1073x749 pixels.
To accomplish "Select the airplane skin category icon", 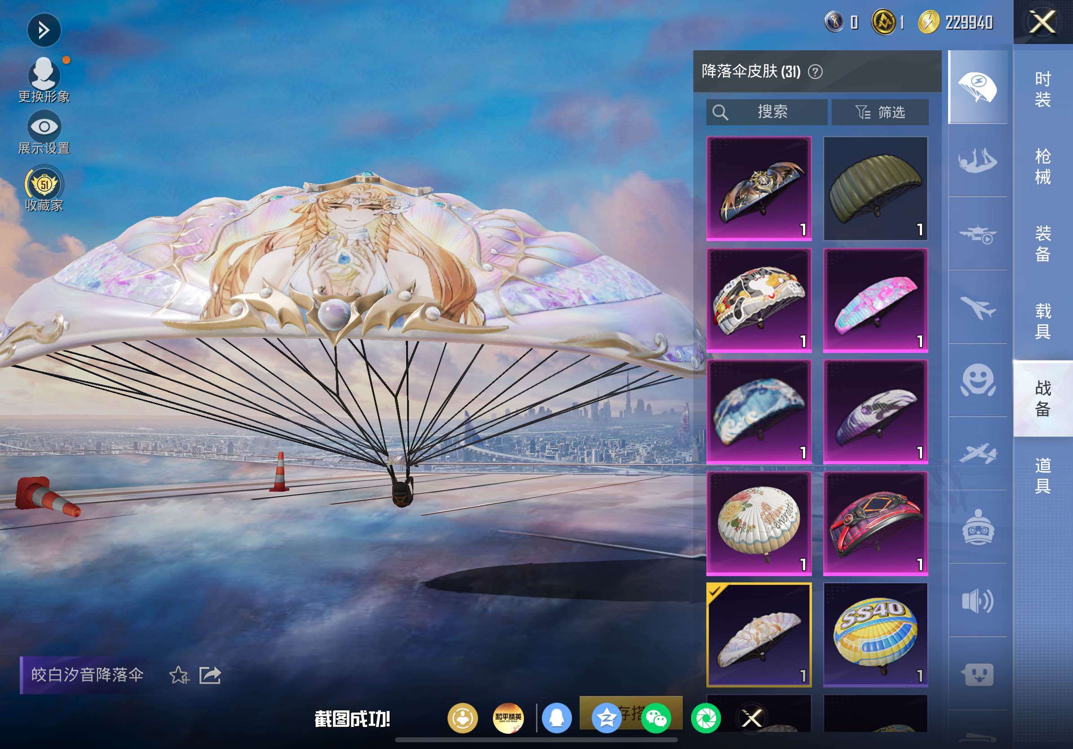I will click(x=977, y=307).
